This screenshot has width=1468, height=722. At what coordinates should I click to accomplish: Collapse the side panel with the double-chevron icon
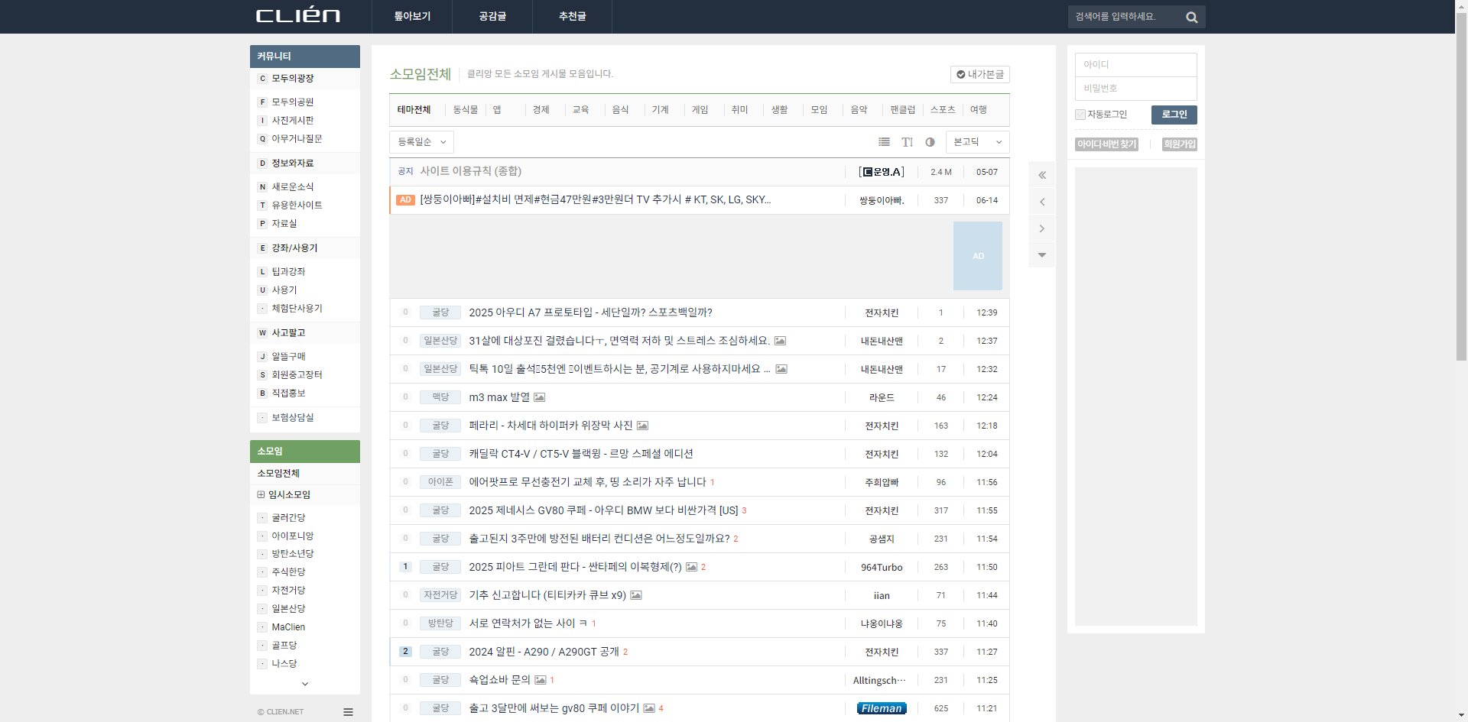(1041, 174)
